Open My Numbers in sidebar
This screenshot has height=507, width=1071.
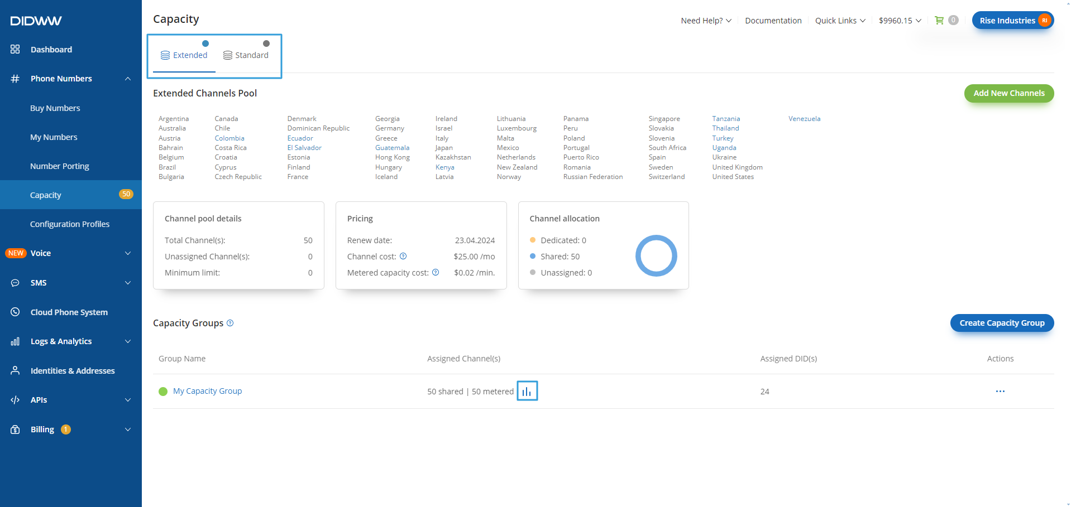click(54, 137)
